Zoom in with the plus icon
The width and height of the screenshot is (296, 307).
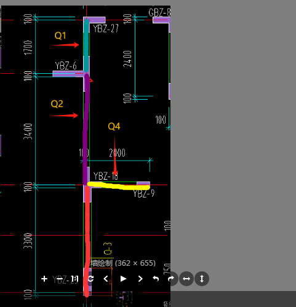(44, 279)
